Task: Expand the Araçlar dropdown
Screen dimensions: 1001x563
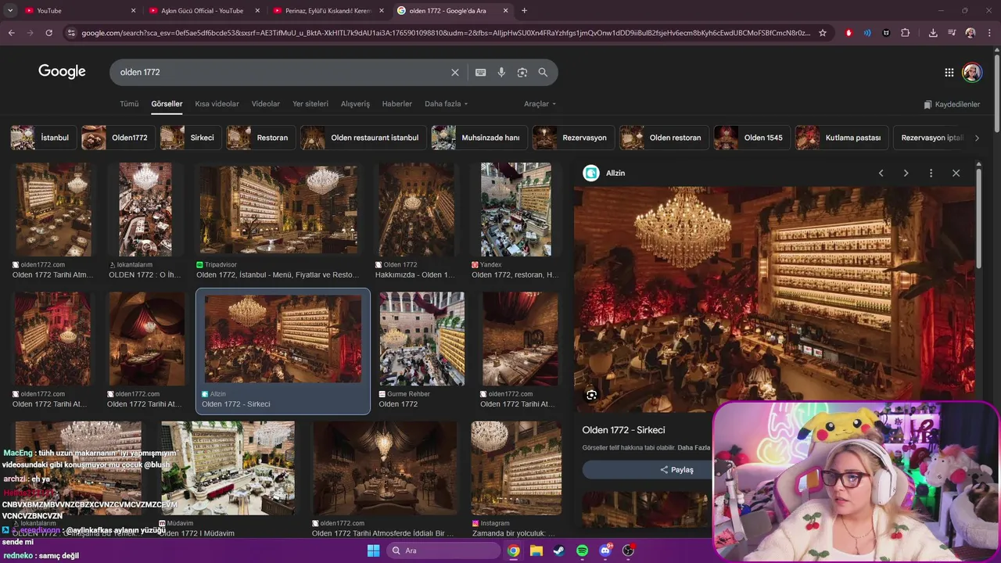Action: [x=540, y=104]
